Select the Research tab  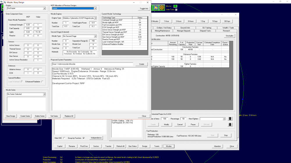[x=226, y=31]
